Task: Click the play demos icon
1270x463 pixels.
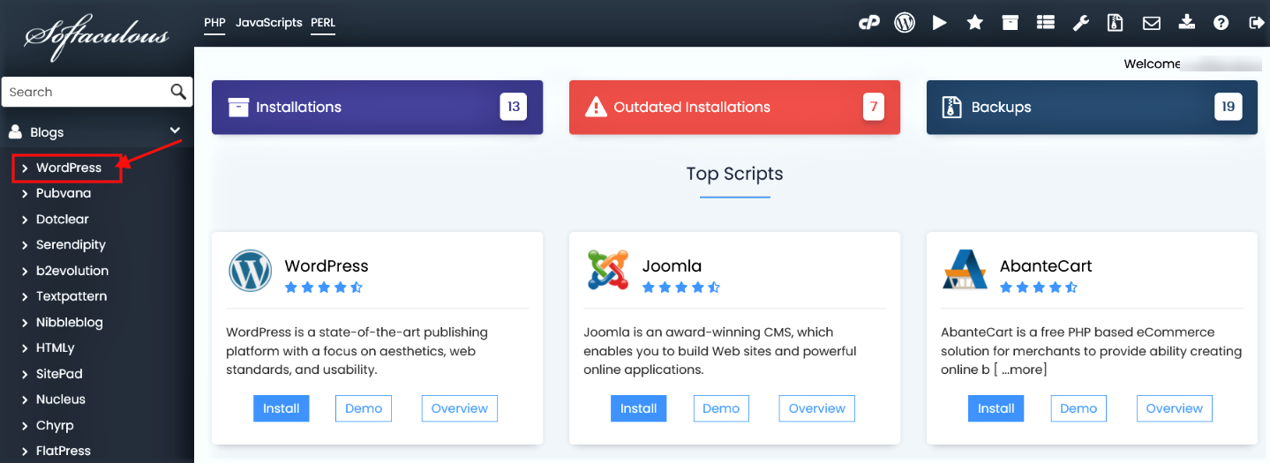Action: [940, 23]
